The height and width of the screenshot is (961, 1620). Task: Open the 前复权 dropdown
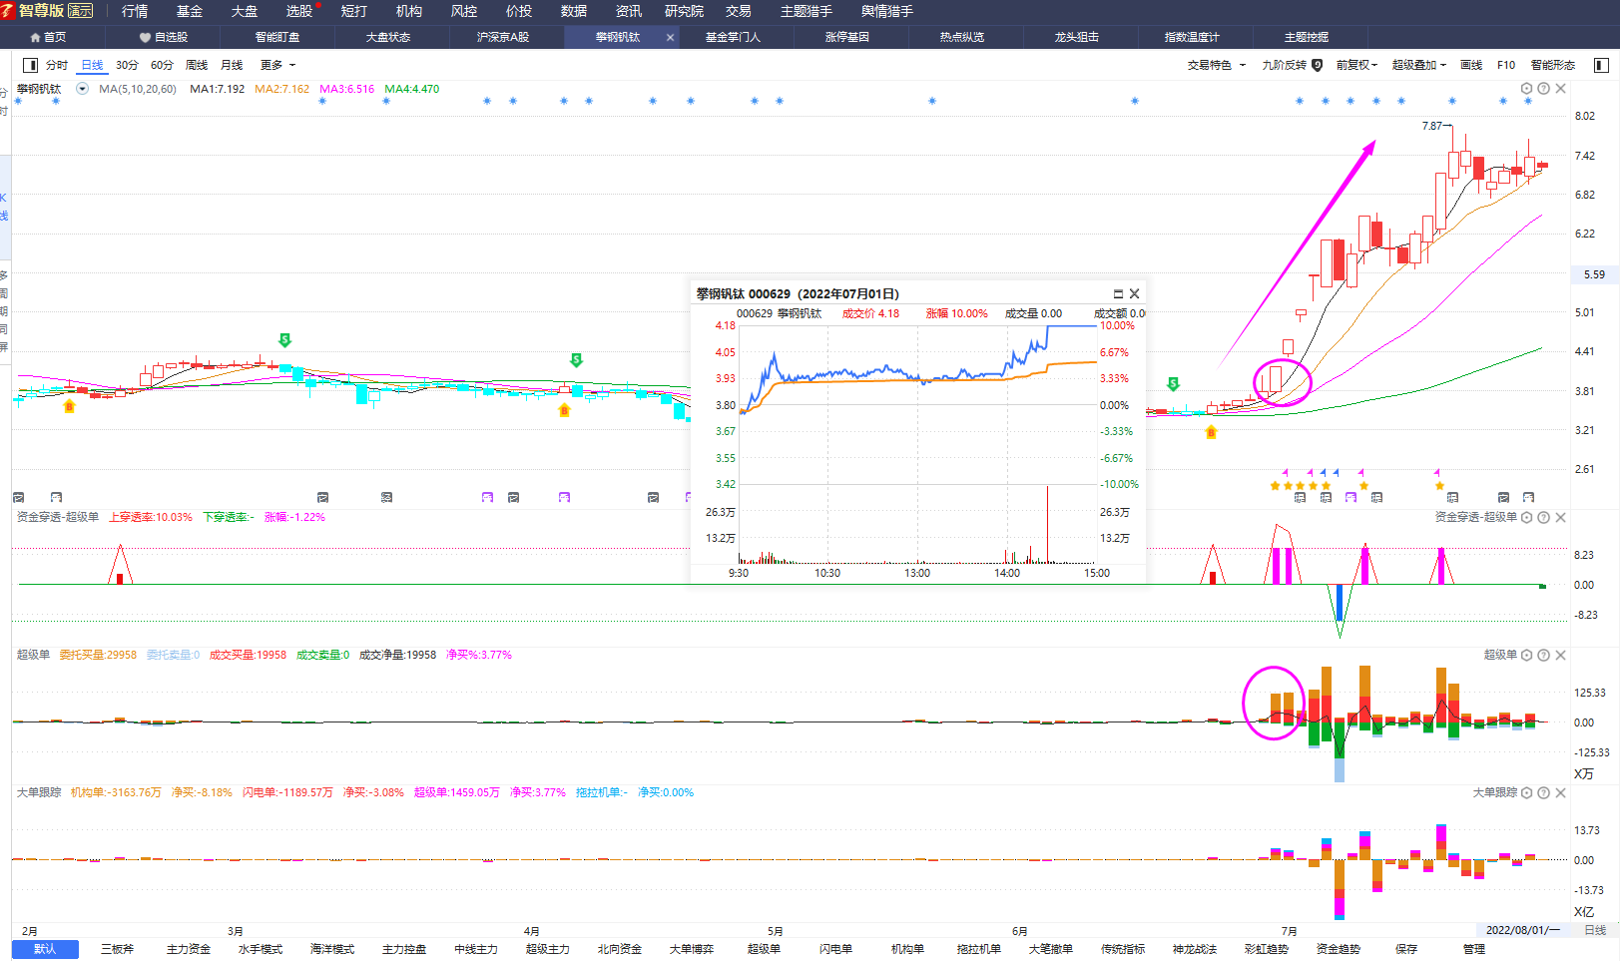[x=1356, y=65]
